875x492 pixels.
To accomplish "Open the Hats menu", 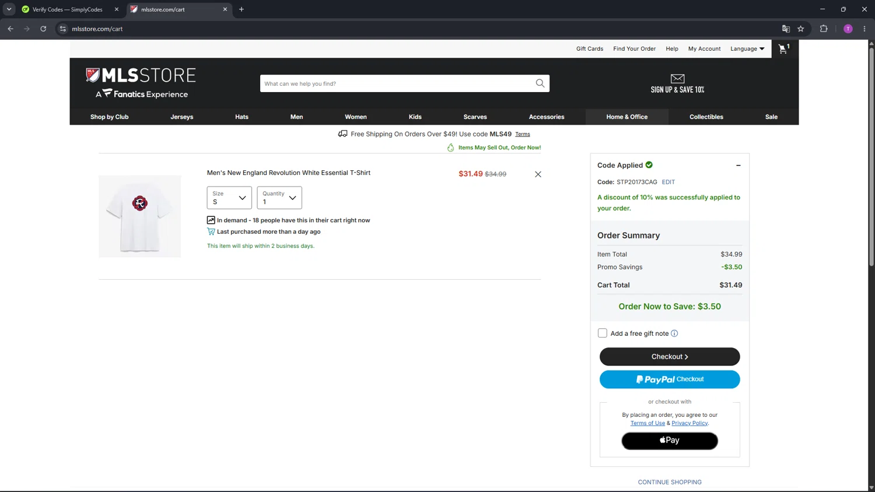I will (x=242, y=117).
